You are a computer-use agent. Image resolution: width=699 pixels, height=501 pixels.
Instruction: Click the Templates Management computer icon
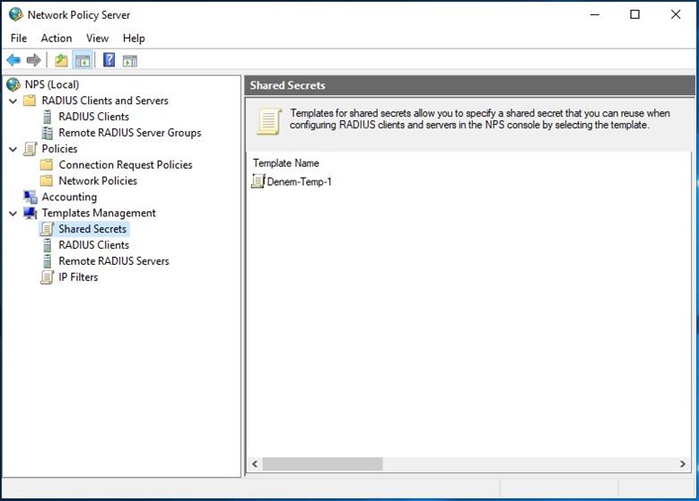coord(31,213)
